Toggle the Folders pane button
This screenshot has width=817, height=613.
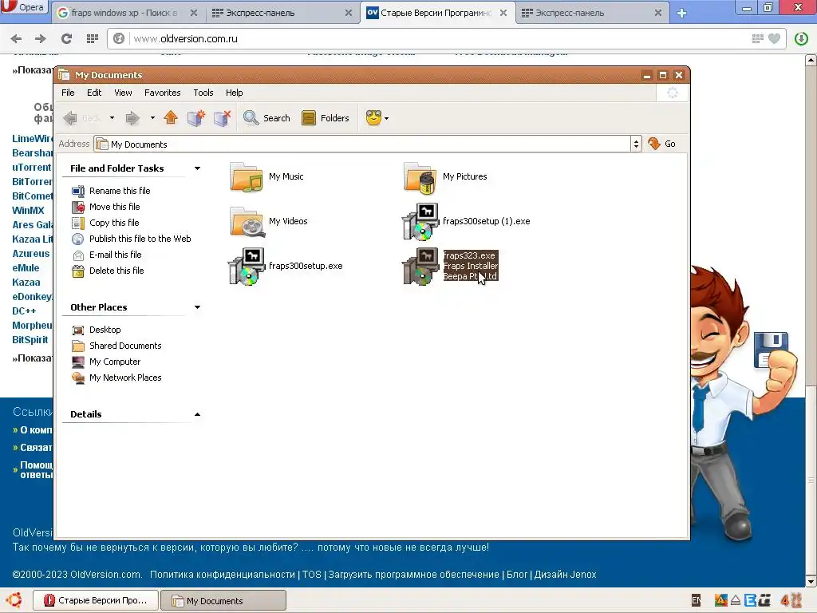(326, 118)
